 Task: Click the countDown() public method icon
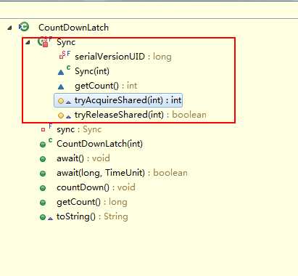coord(43,188)
